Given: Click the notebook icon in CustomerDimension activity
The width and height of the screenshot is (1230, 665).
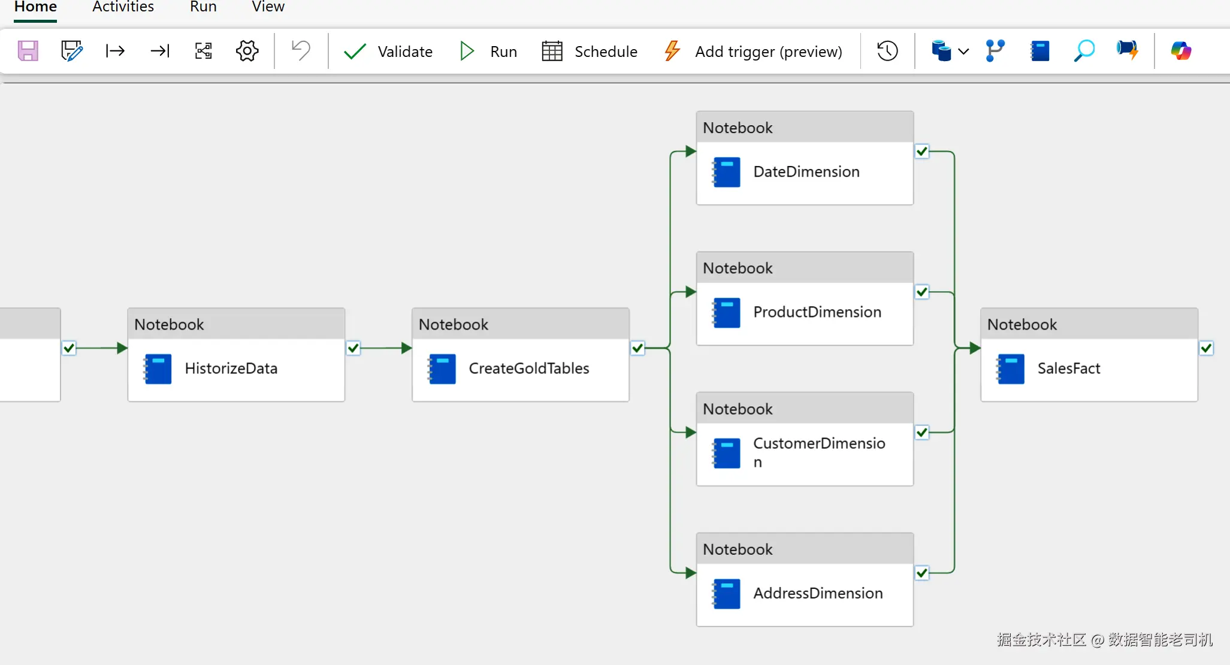Looking at the screenshot, I should point(726,453).
